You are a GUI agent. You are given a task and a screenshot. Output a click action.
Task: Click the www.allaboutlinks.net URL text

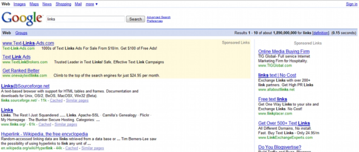pos(276,90)
